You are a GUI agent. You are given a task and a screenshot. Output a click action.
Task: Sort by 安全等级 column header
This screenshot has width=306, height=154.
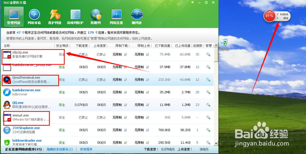pyautogui.click(x=62, y=46)
